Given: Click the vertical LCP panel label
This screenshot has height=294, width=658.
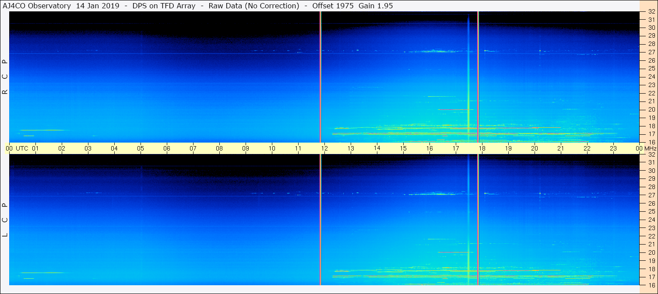Looking at the screenshot, I should [x=5, y=220].
